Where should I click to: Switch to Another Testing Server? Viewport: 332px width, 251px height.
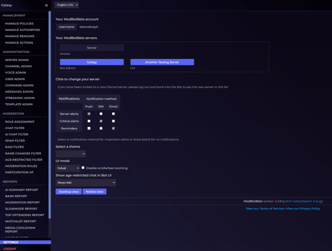point(162,62)
